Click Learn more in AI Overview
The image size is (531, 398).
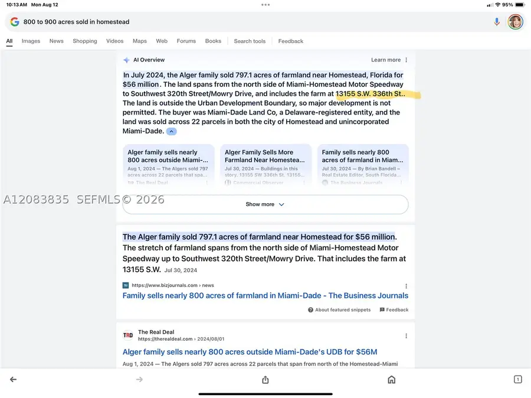(x=386, y=60)
